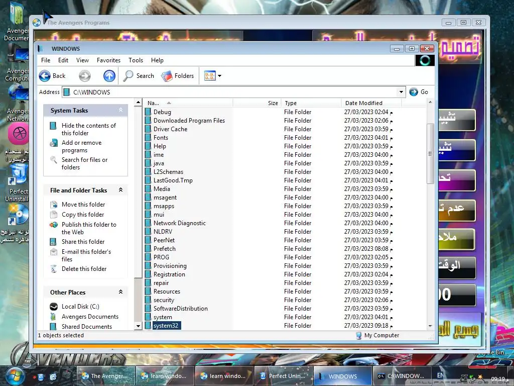This screenshot has height=386, width=514.
Task: Click the pink Dribbble desktop icon
Action: click(x=19, y=134)
